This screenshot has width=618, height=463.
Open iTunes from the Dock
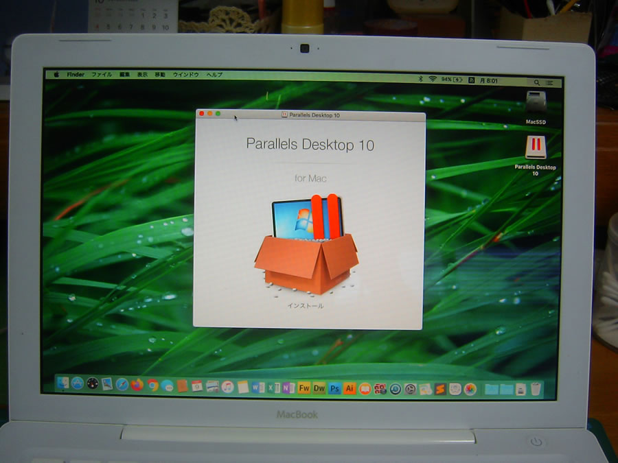tap(227, 387)
